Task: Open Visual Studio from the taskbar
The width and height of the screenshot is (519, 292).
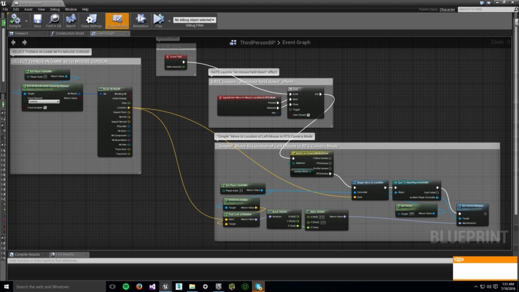Action: [152, 286]
